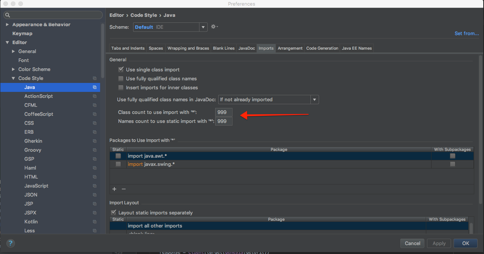The height and width of the screenshot is (254, 484).
Task: Check With Subpackages for java.awt.*
Action: coord(453,156)
